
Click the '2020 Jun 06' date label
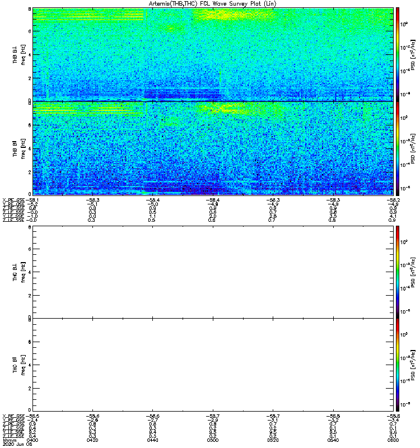point(17,444)
